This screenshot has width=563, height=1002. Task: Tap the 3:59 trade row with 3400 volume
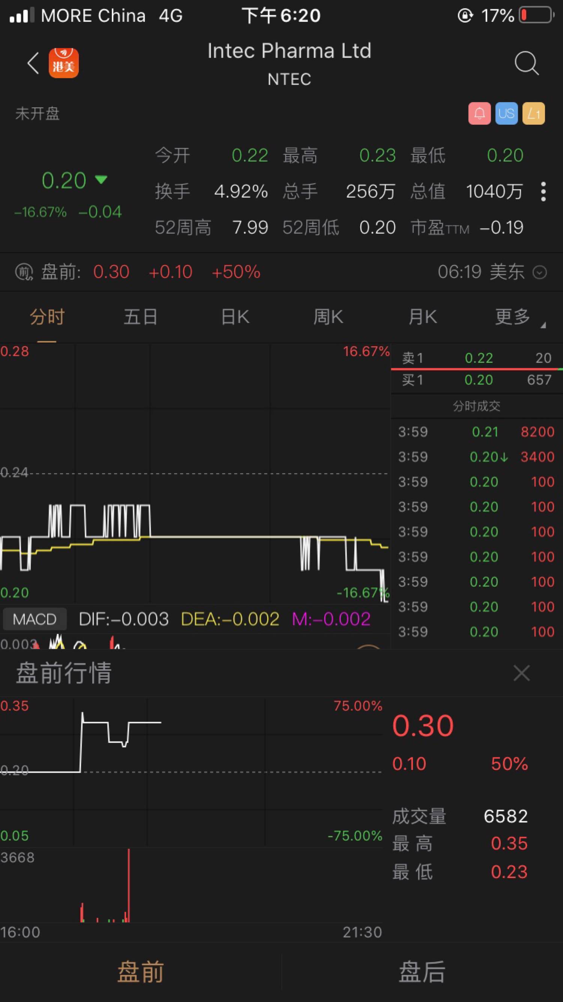pyautogui.click(x=477, y=457)
